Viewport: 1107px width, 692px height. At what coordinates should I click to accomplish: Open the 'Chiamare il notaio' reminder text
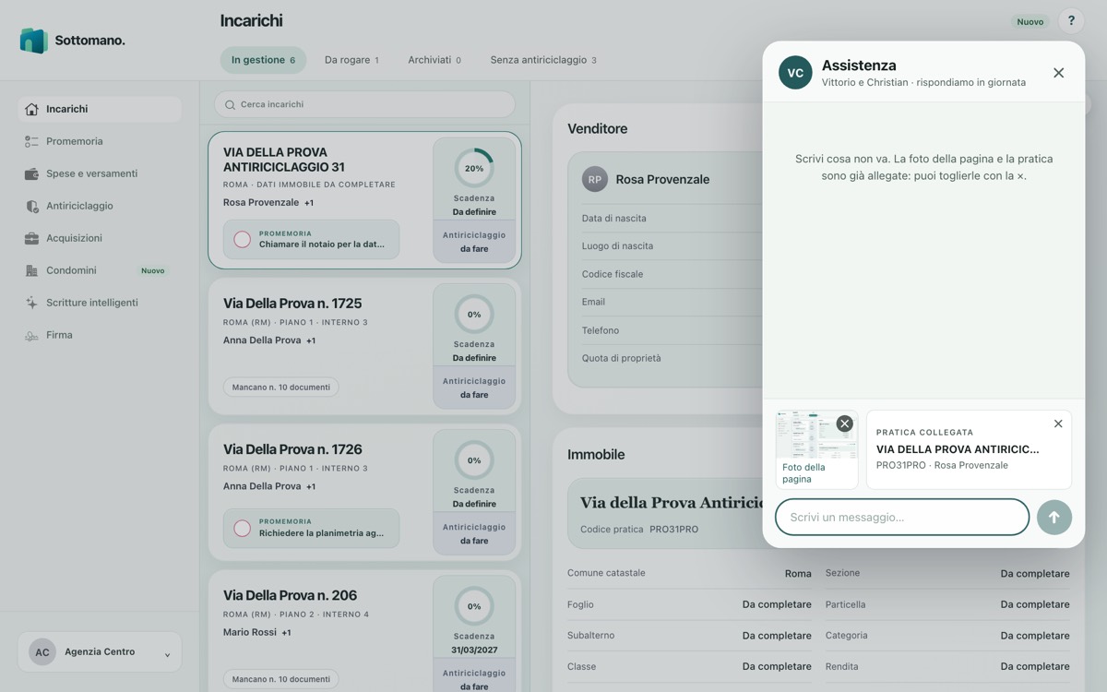(x=322, y=245)
